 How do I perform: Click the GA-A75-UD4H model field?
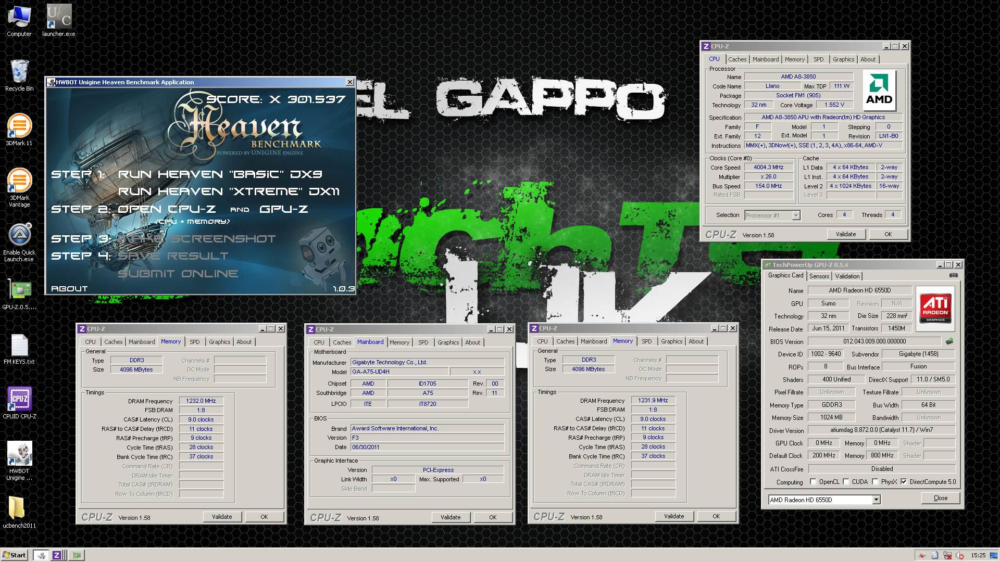point(399,372)
